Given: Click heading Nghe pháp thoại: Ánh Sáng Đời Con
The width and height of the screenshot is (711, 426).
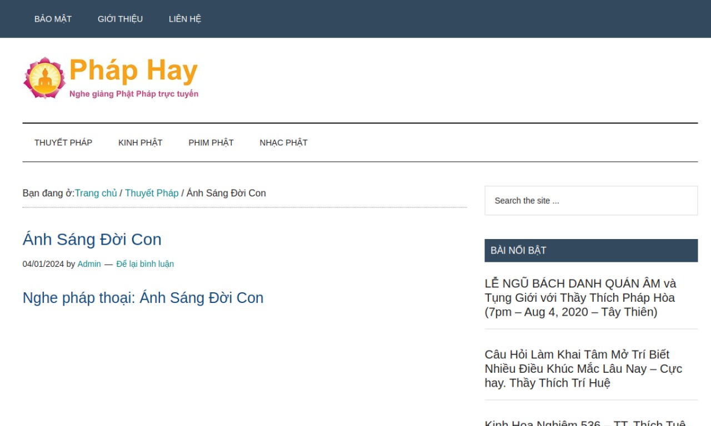Looking at the screenshot, I should pos(143,298).
